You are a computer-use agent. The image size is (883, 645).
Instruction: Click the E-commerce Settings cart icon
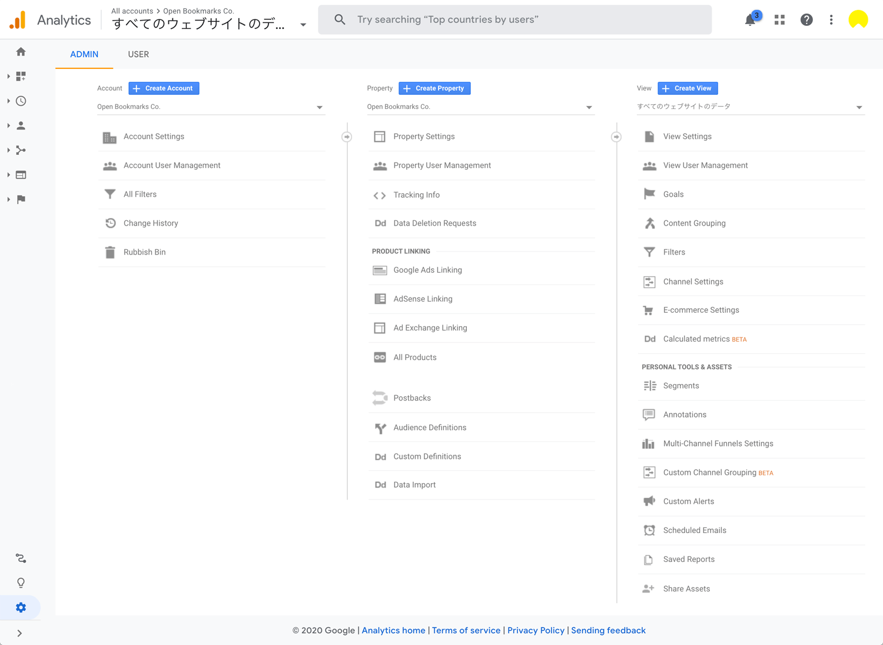(649, 310)
